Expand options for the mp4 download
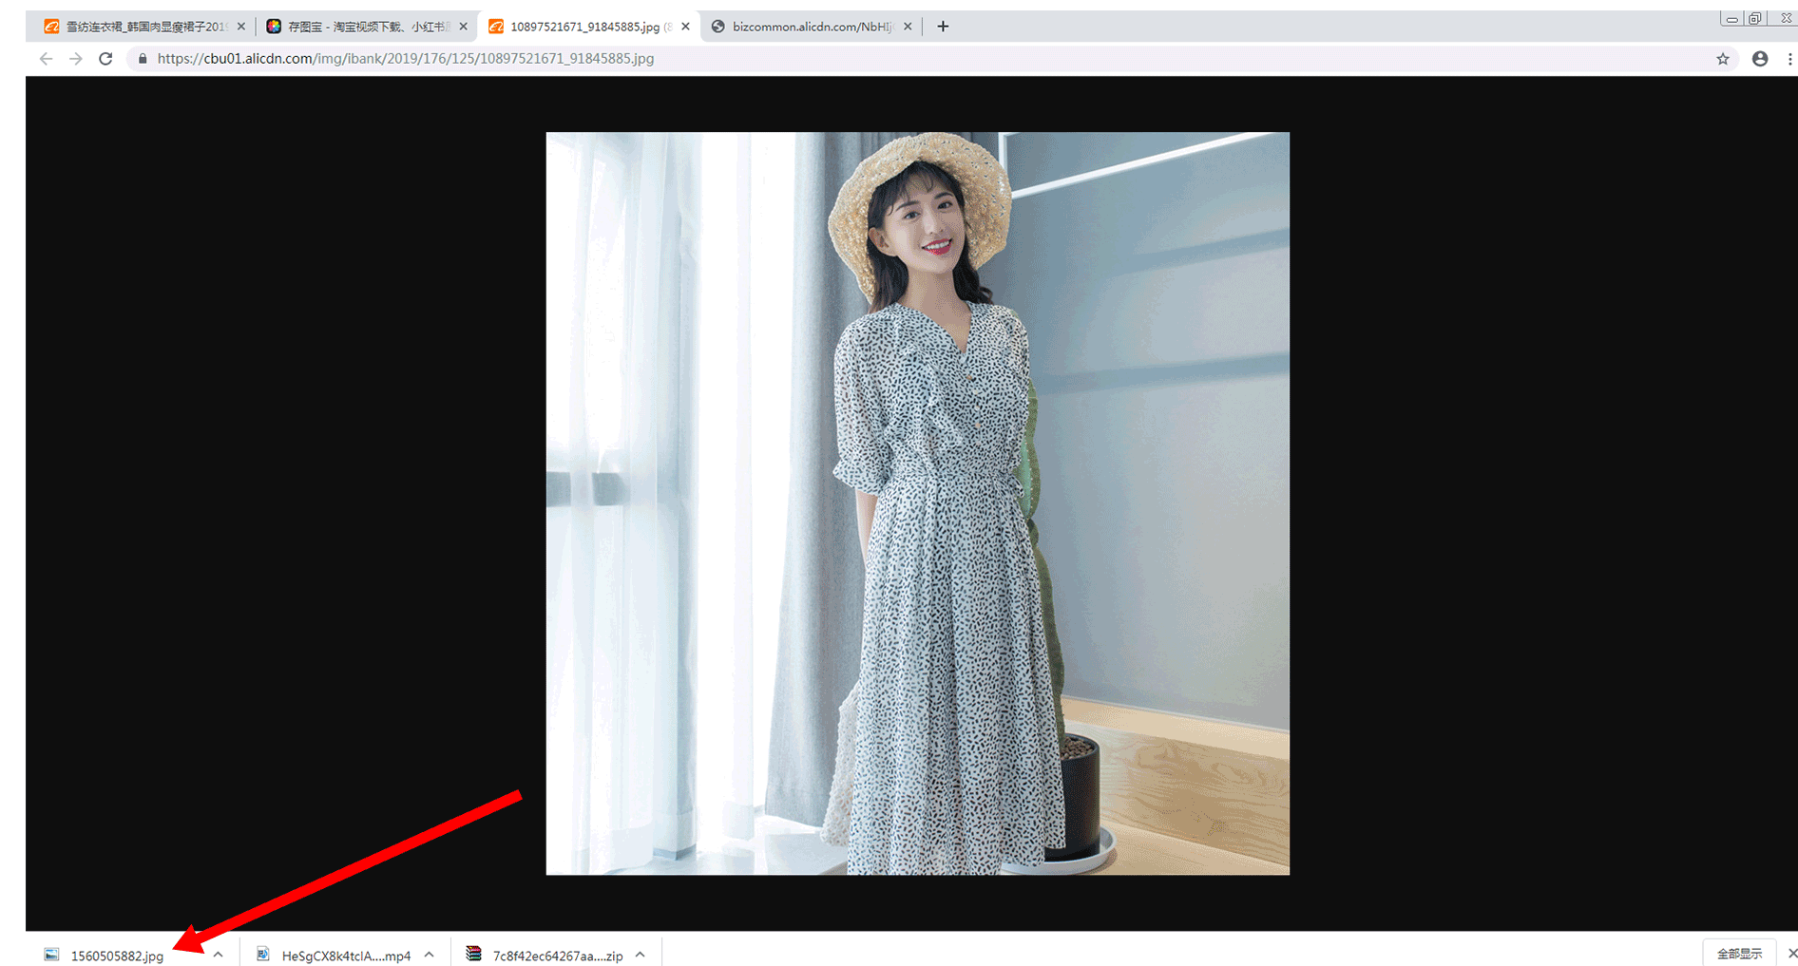Image resolution: width=1798 pixels, height=966 pixels. [430, 955]
